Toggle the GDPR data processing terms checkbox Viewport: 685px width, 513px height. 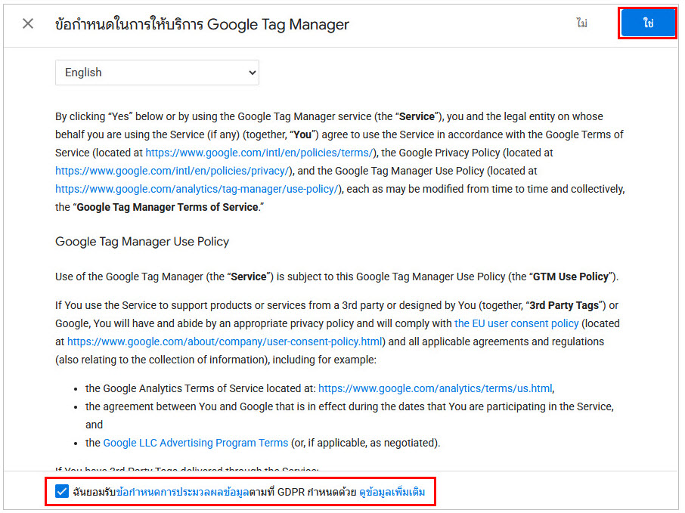click(x=62, y=491)
